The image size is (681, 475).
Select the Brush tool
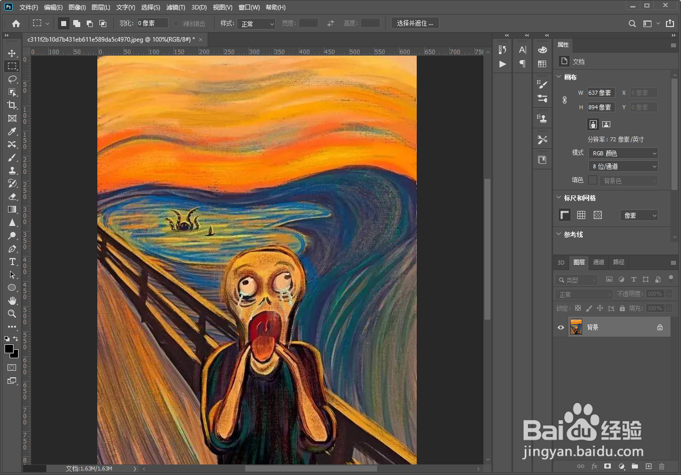click(x=12, y=157)
